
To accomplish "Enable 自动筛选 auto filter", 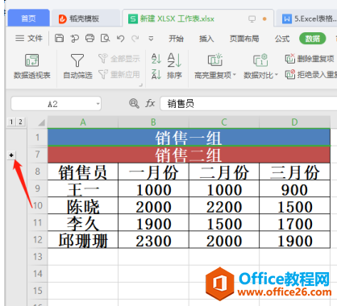I will pos(77,66).
